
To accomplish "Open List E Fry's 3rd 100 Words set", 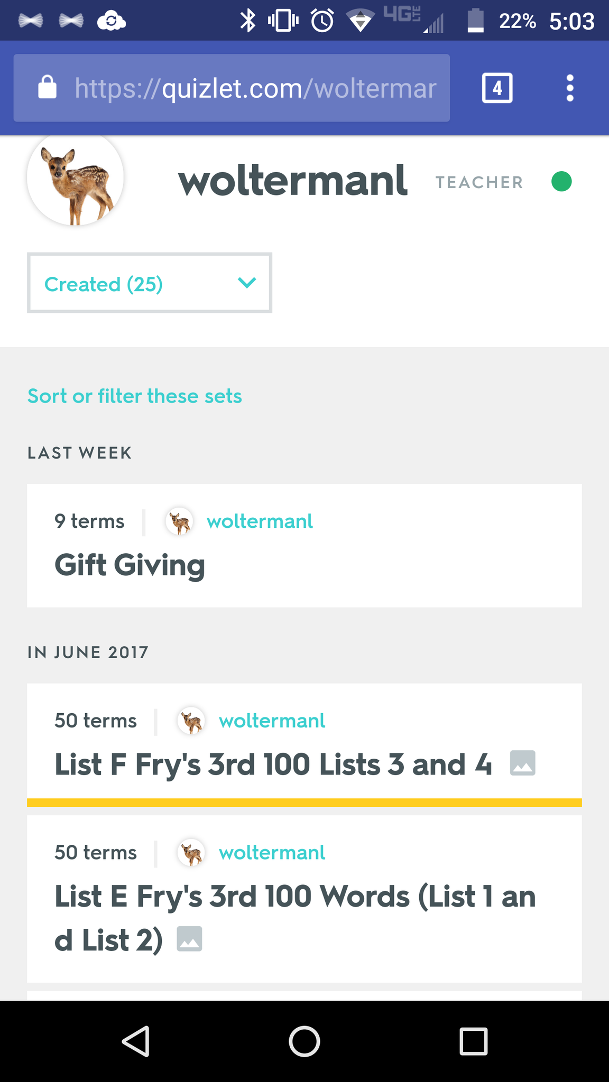I will click(x=295, y=897).
